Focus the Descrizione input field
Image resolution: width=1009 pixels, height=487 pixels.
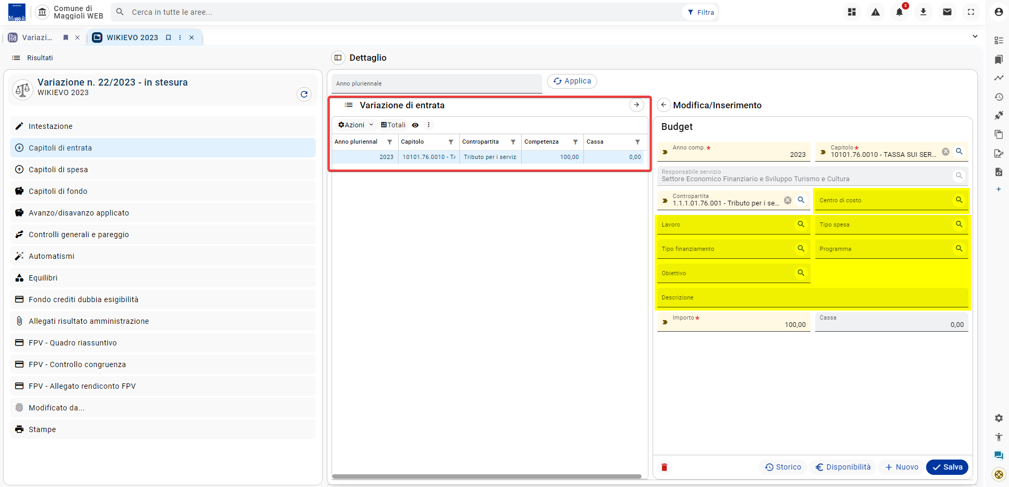tap(812, 298)
